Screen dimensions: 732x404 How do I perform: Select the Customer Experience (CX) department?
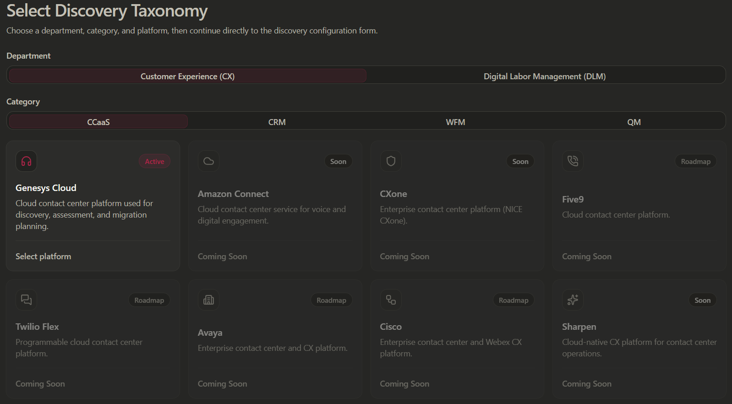click(x=187, y=76)
